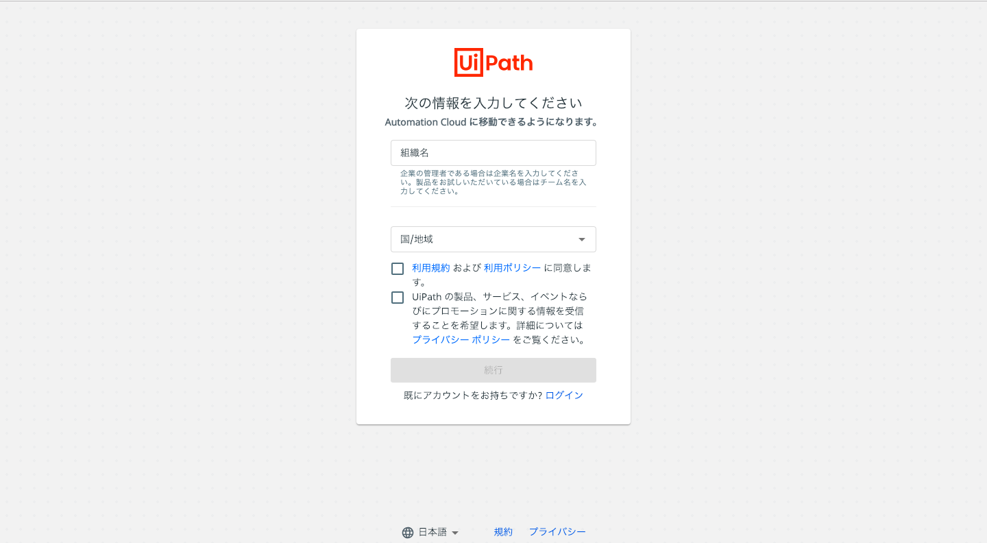The height and width of the screenshot is (543, 987).
Task: Click the 続行 continue button
Action: [x=493, y=370]
